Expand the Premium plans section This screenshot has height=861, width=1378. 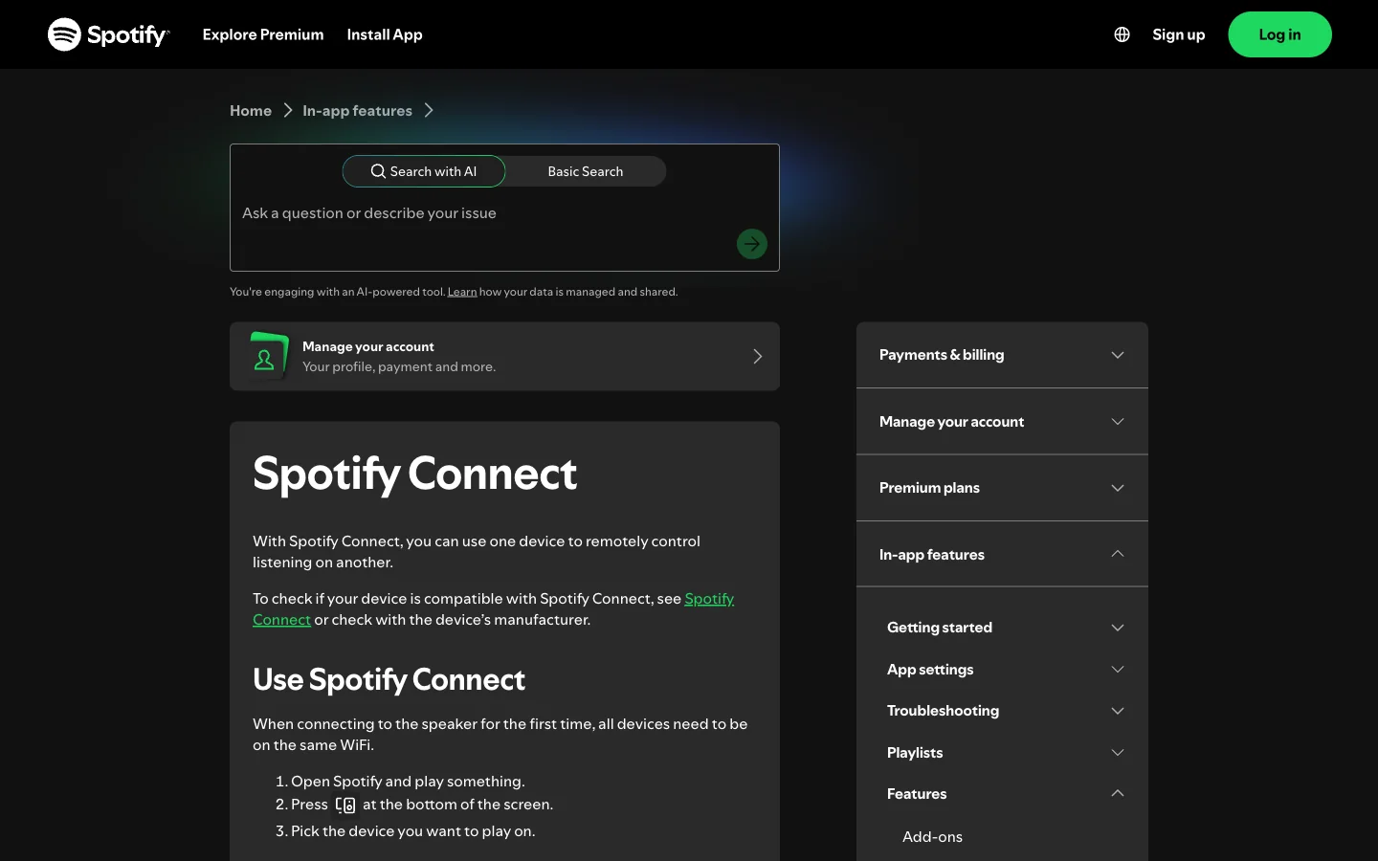click(x=1002, y=488)
